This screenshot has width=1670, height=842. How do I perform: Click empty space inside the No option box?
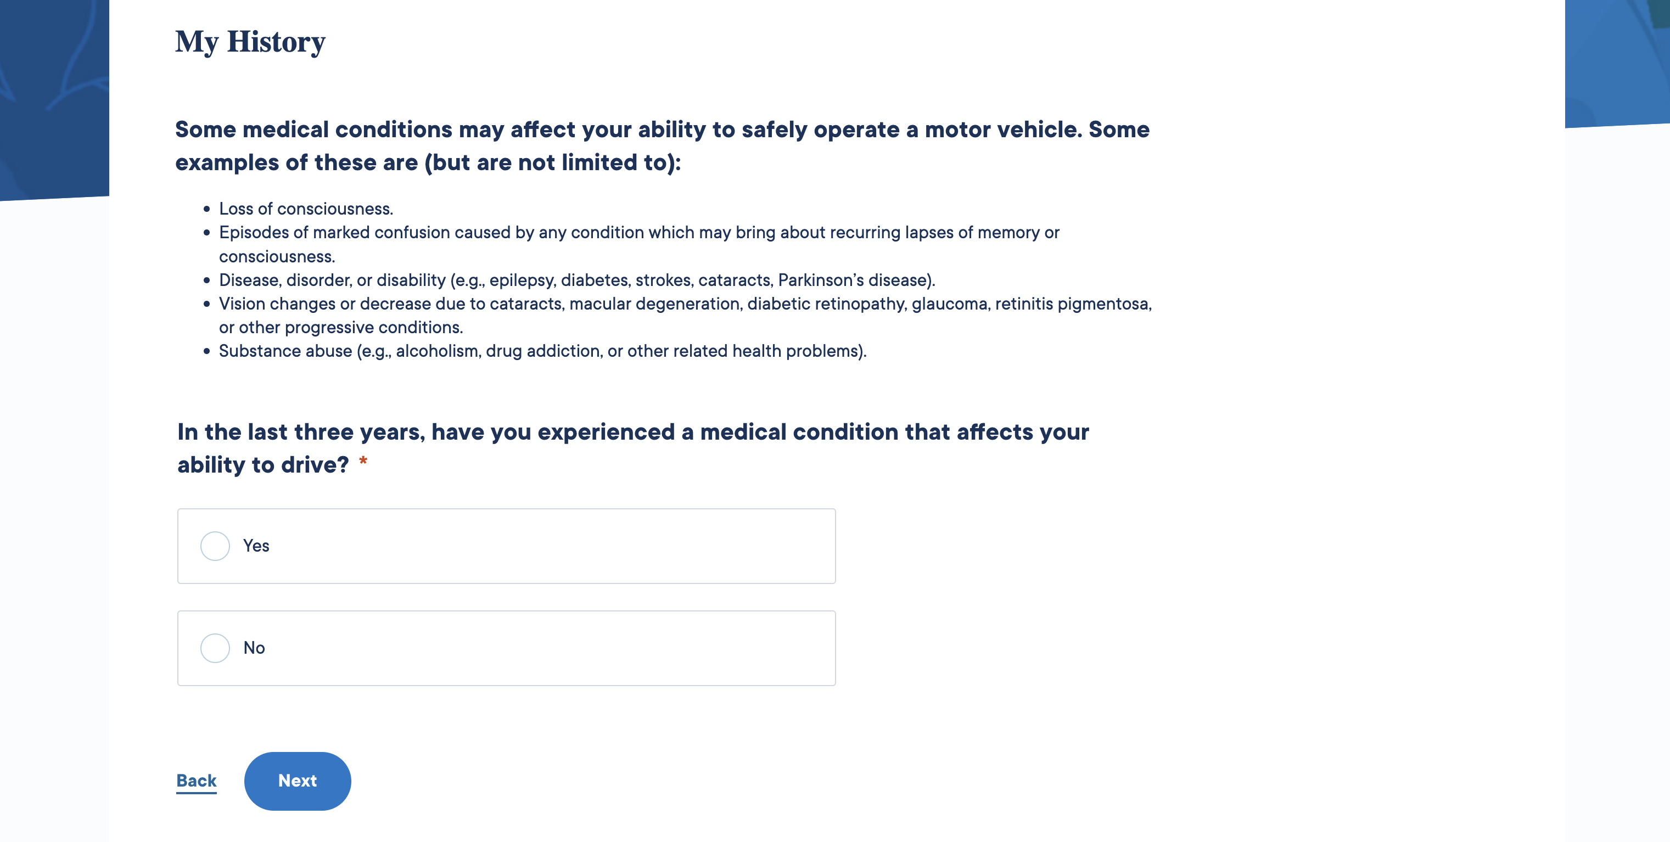tap(551, 648)
